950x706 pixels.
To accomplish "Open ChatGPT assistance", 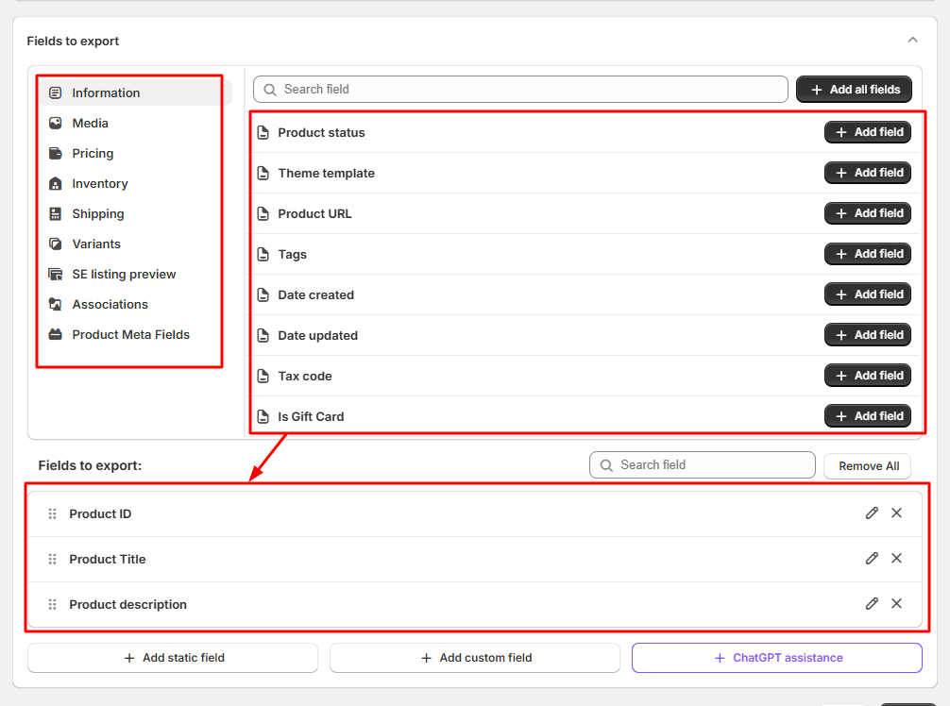I will click(777, 658).
